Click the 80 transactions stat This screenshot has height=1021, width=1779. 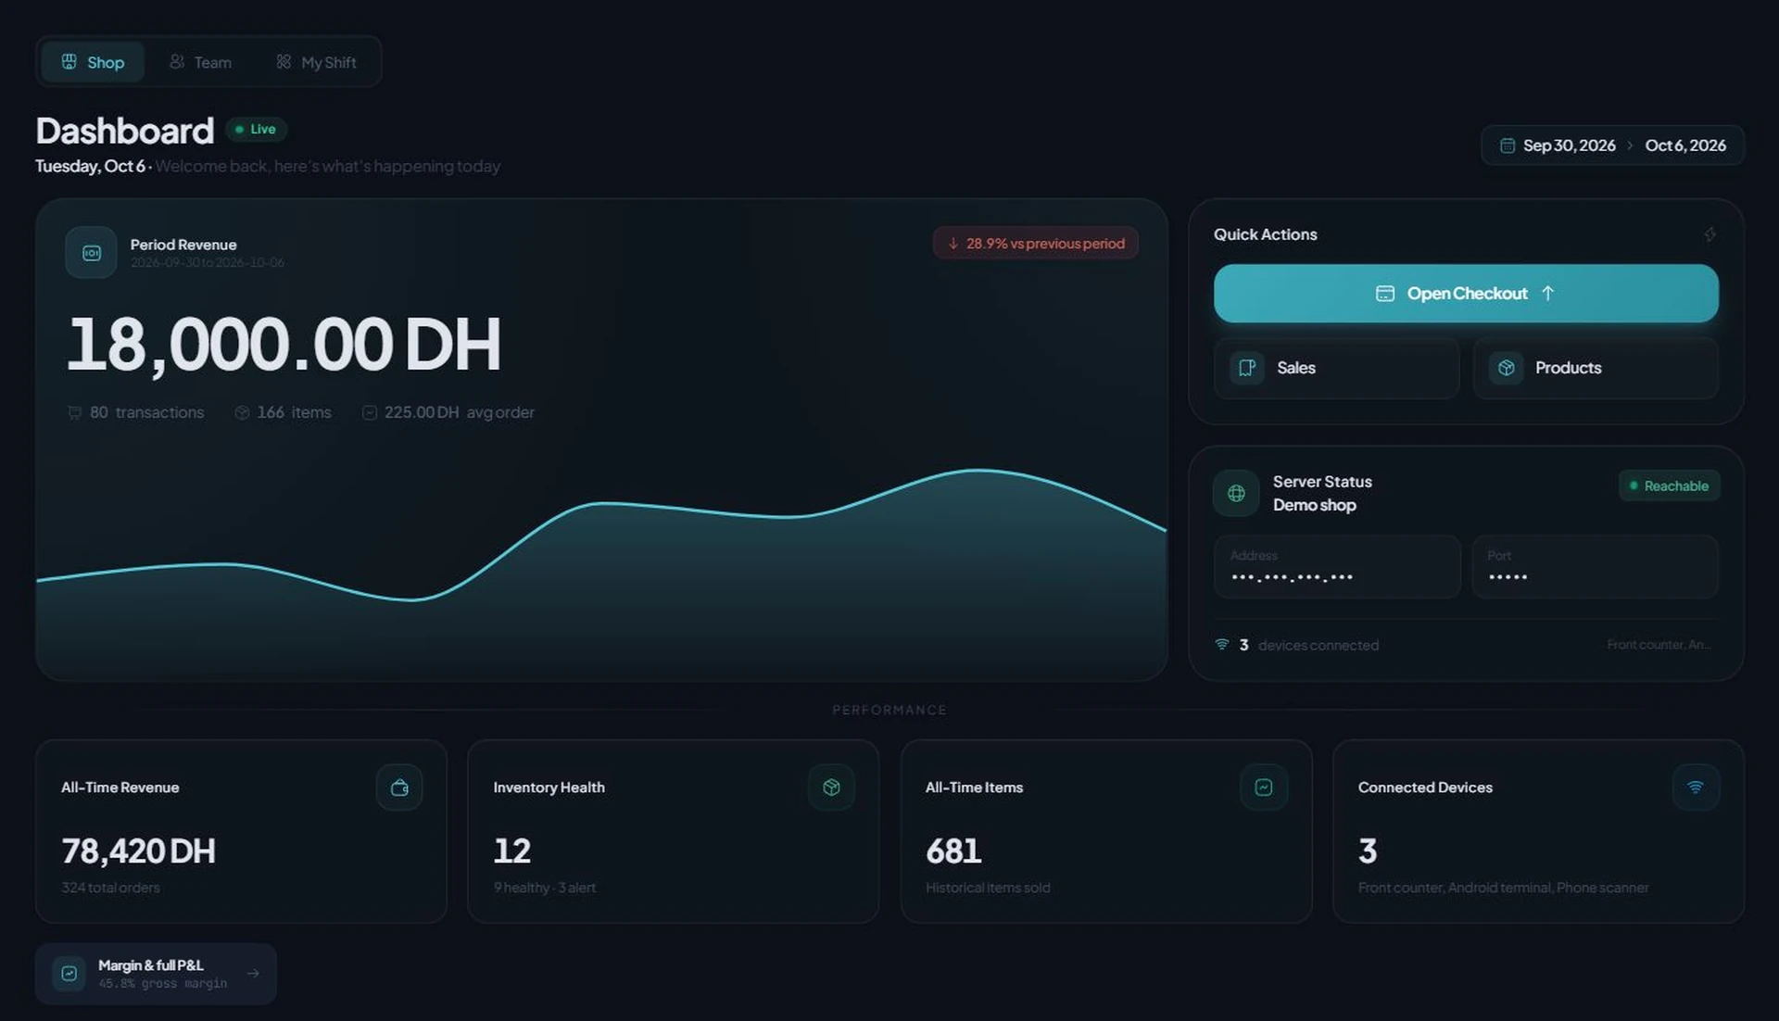(135, 412)
